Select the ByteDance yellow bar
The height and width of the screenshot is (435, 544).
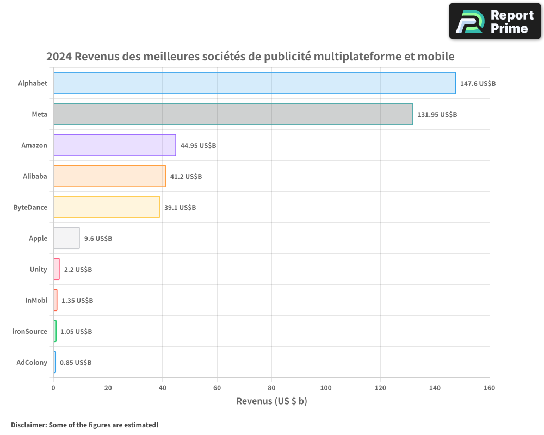coord(106,207)
